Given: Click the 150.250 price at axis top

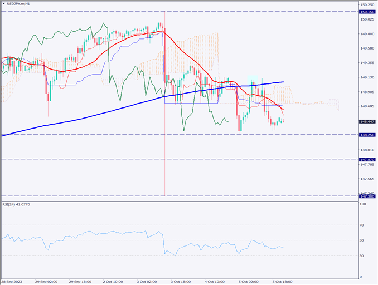Looking at the screenshot, I should (366, 4).
